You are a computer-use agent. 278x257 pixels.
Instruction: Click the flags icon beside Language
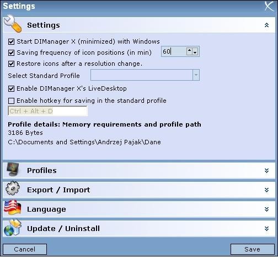(13, 208)
